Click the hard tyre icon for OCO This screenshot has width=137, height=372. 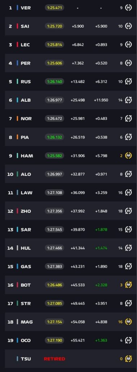pos(128,340)
